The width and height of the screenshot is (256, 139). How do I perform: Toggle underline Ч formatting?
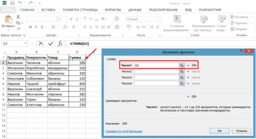pyautogui.click(x=42, y=27)
